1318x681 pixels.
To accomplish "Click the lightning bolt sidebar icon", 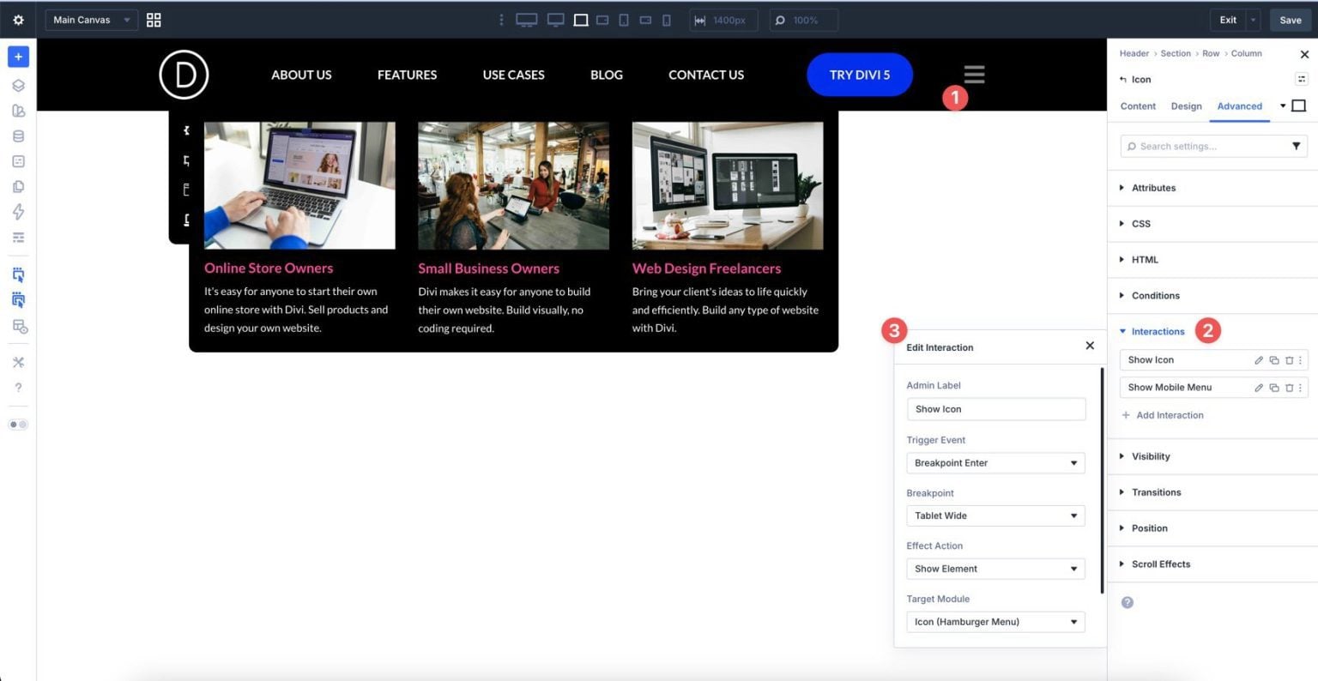I will point(18,212).
